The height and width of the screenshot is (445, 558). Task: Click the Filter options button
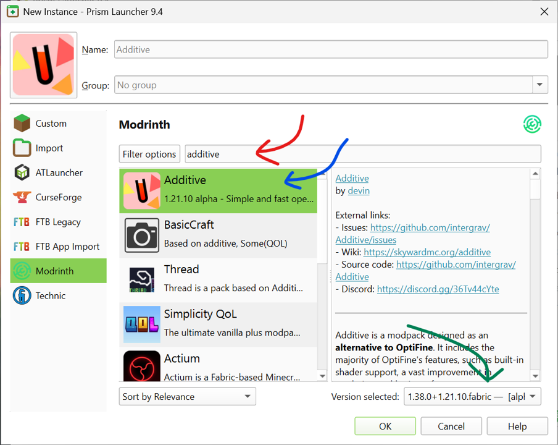coord(149,153)
